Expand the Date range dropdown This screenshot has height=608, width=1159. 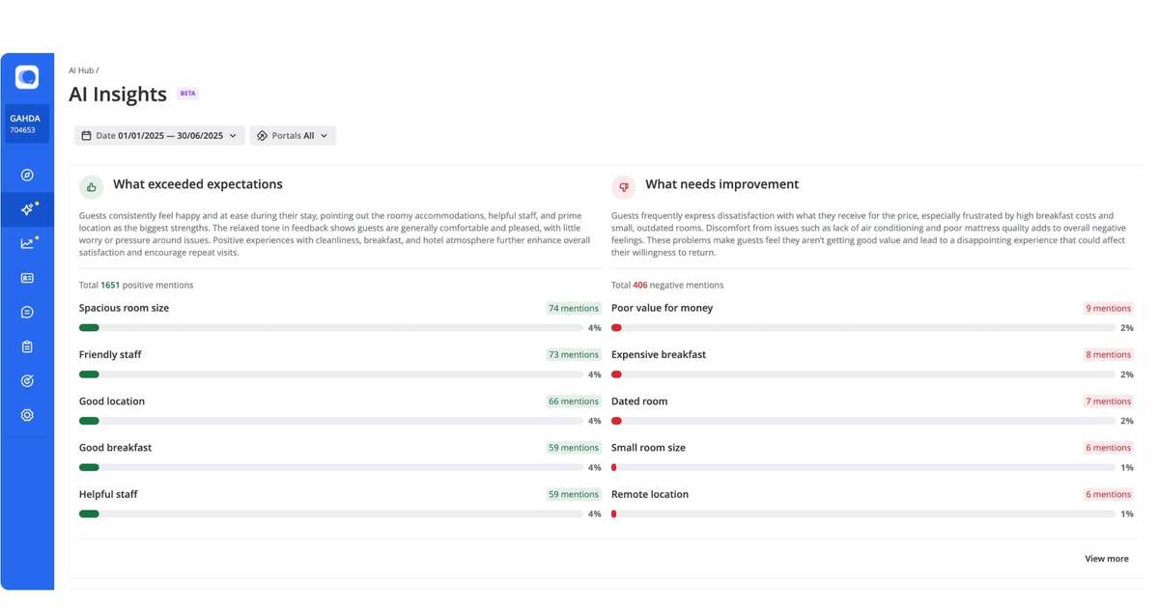pos(159,136)
